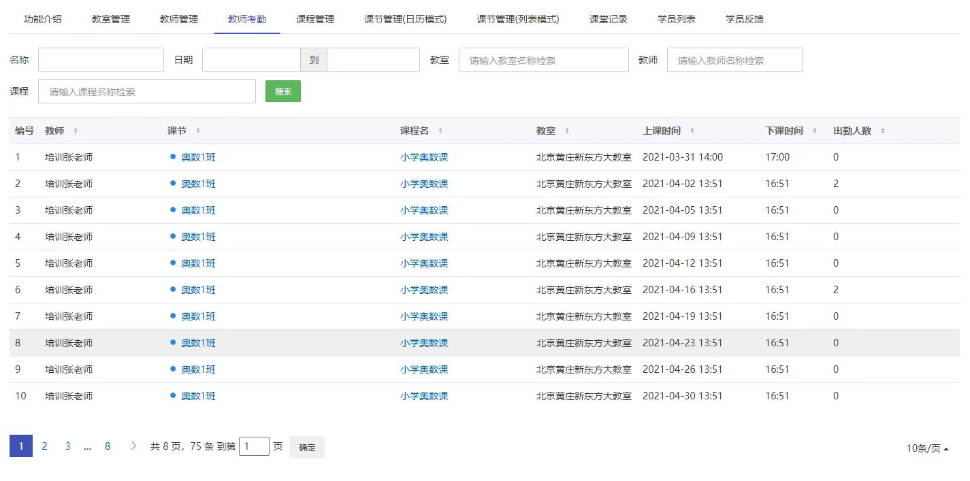Sort by 出勤人数 column sort arrows
The height and width of the screenshot is (481, 970).
[883, 131]
